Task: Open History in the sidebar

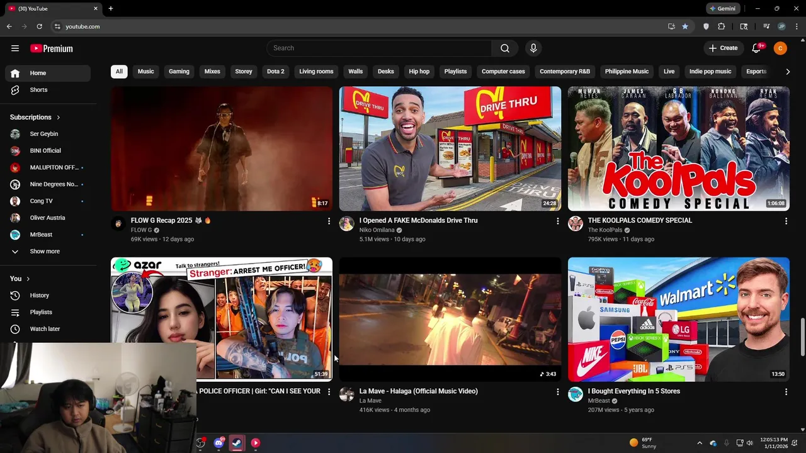Action: pos(48,295)
